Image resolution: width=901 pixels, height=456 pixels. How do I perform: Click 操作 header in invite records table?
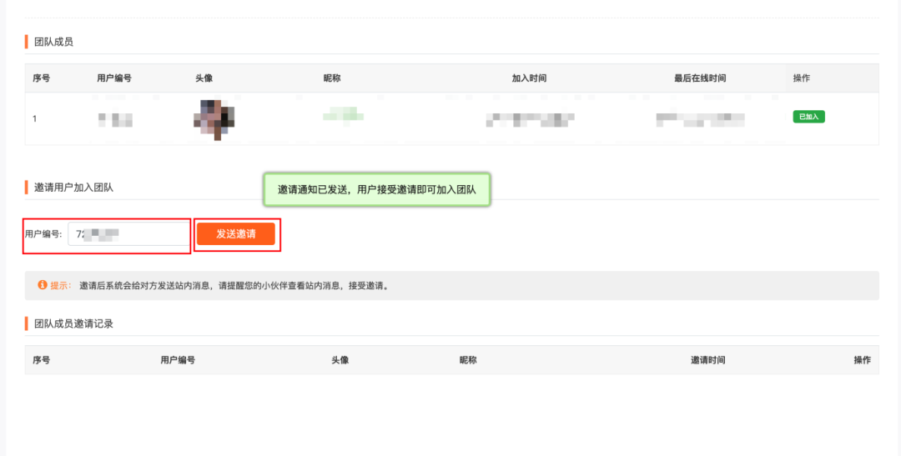coord(862,360)
